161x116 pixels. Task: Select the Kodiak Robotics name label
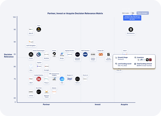coord(39,75)
